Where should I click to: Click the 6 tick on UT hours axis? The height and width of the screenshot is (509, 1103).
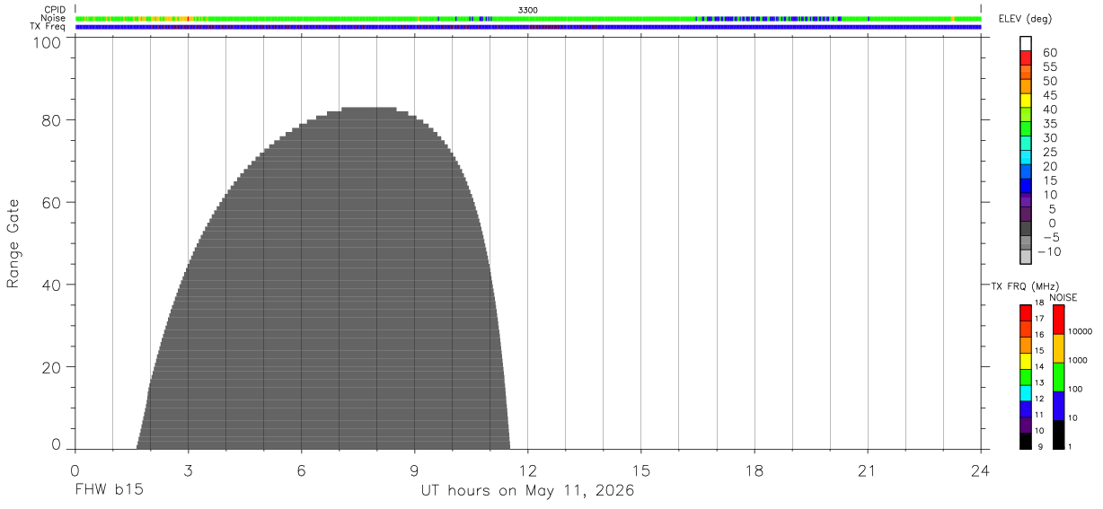coord(301,471)
